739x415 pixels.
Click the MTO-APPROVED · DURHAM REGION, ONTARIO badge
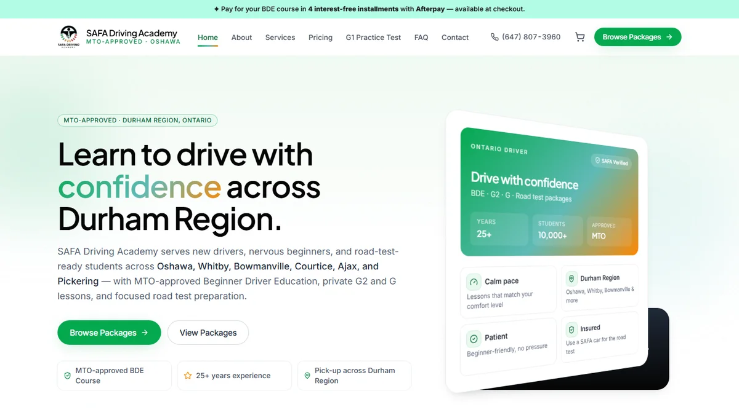[x=137, y=121]
